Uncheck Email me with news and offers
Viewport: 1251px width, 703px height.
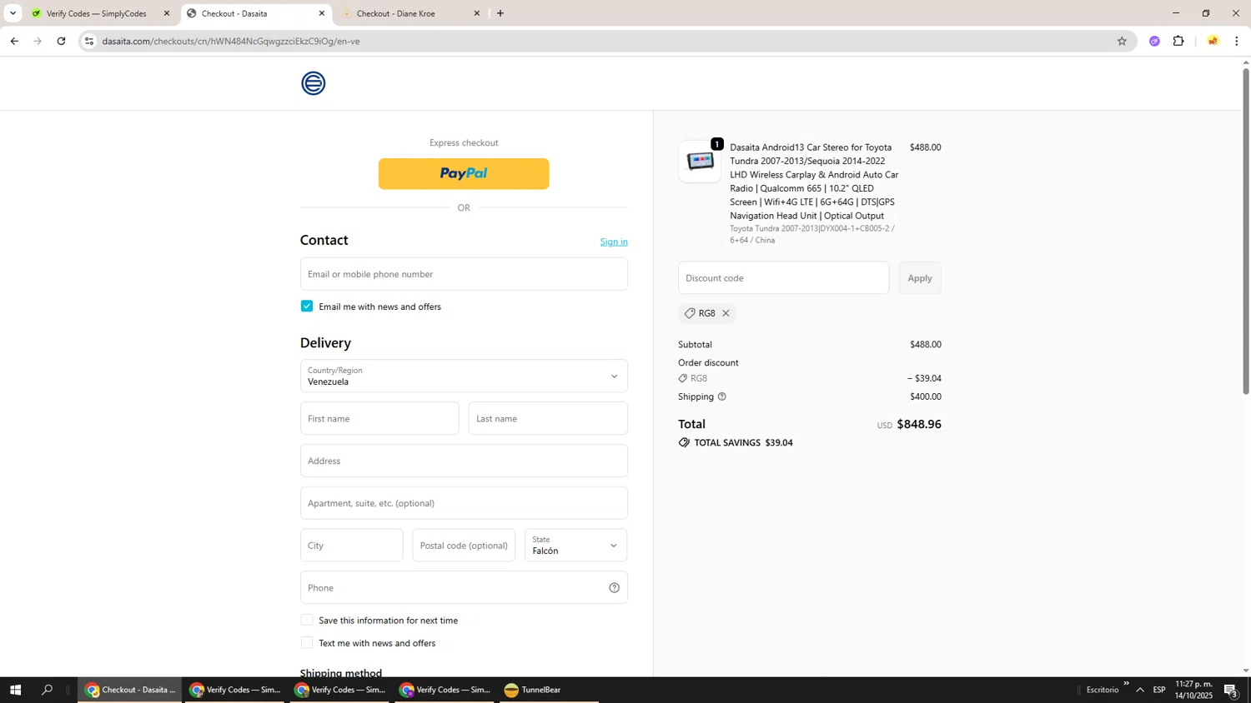click(307, 307)
